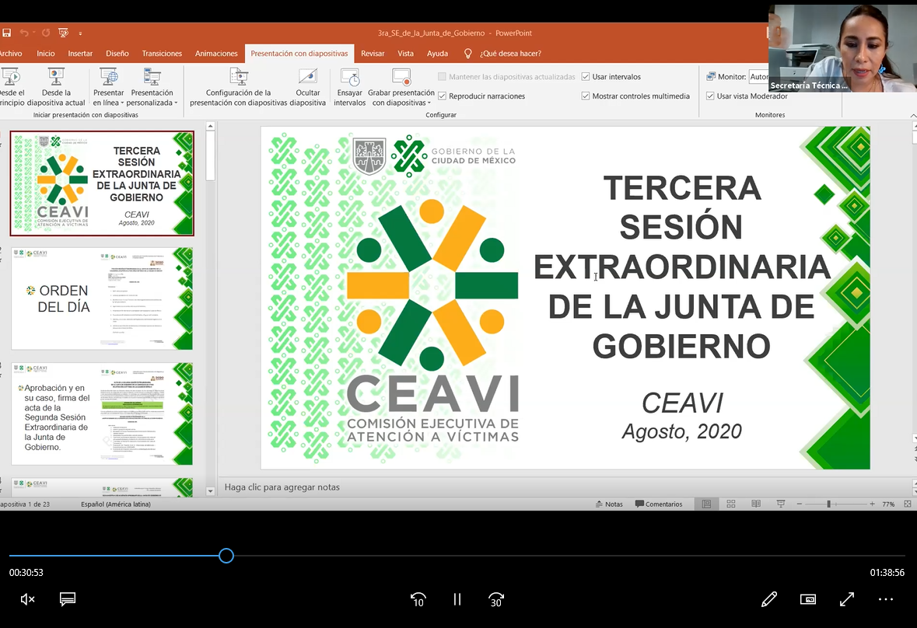Click slide panel scroll down arrow
This screenshot has height=628, width=917.
click(x=211, y=491)
